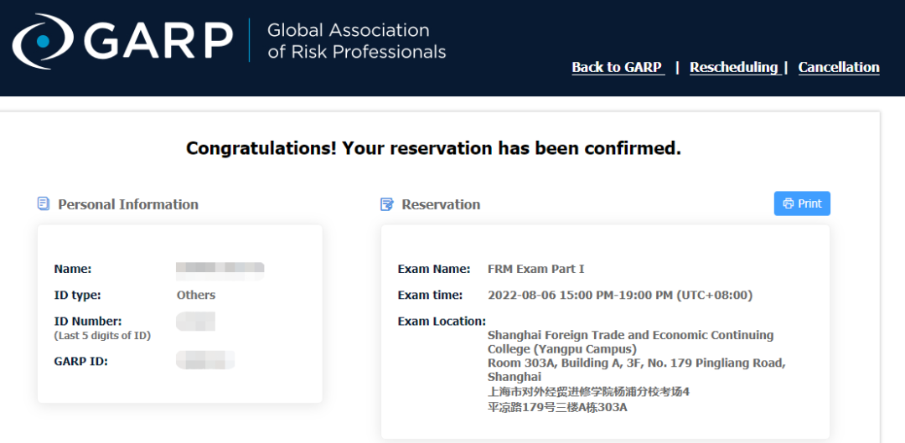
Task: Click the Shanghai Foreign Trade college address
Action: pyautogui.click(x=630, y=342)
